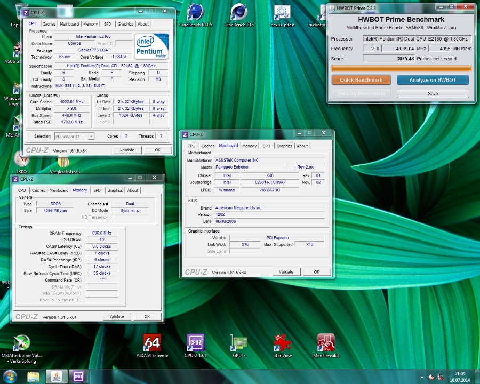480x384 pixels.
Task: Click Validate in the CPU tab window
Action: click(x=127, y=150)
